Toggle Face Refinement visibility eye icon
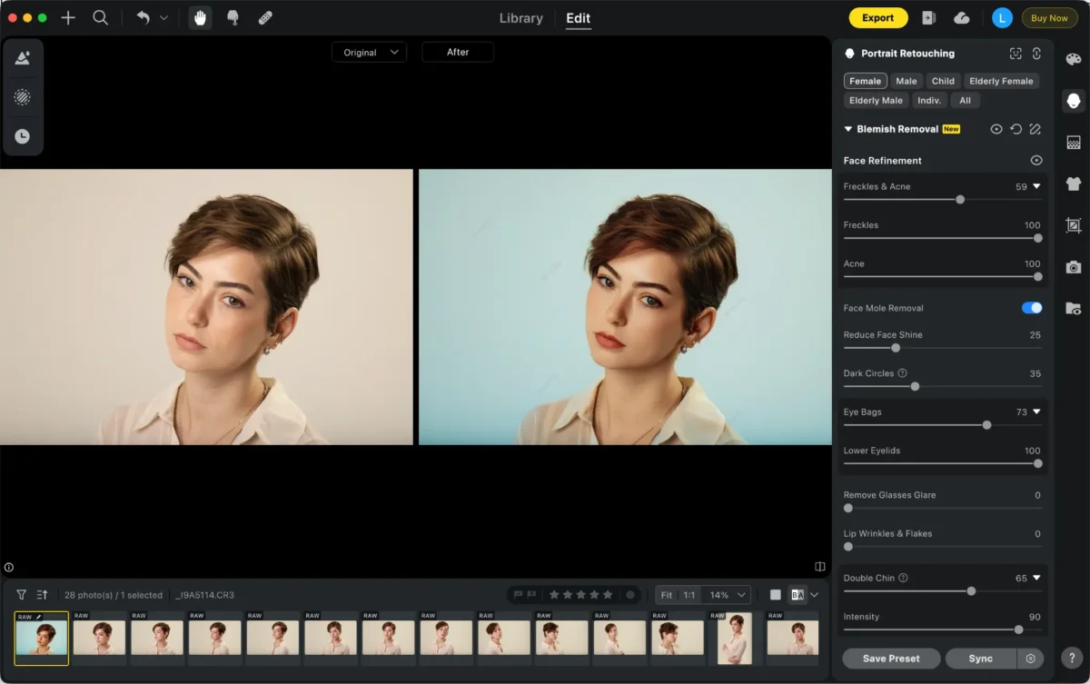 tap(1036, 160)
